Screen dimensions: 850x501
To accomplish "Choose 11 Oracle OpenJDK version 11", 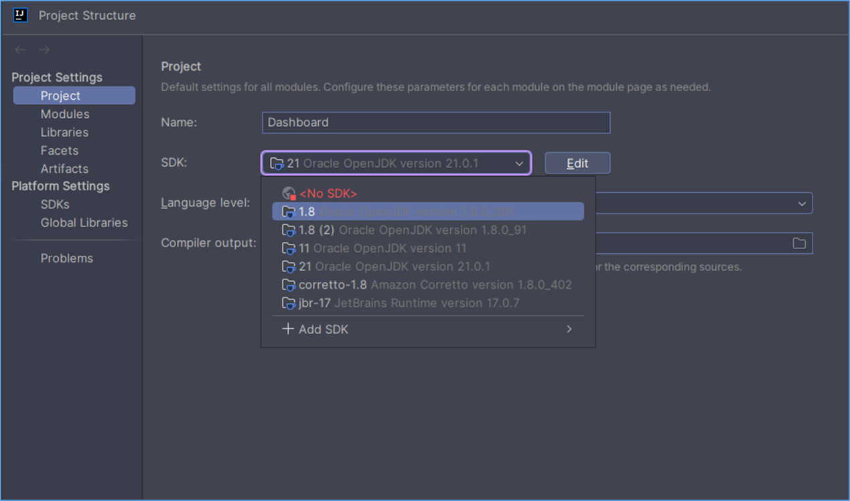I will (x=428, y=248).
